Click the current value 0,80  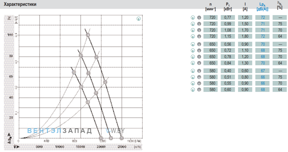click(x=245, y=77)
